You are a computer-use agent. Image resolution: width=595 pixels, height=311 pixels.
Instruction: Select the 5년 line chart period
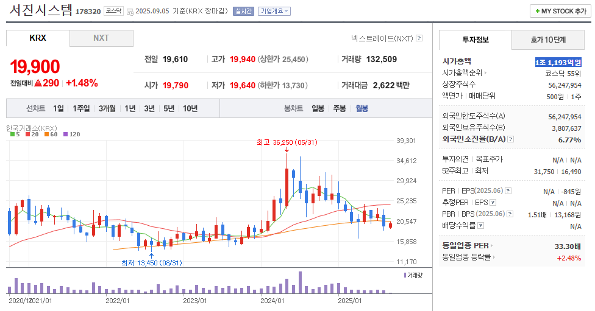169,109
